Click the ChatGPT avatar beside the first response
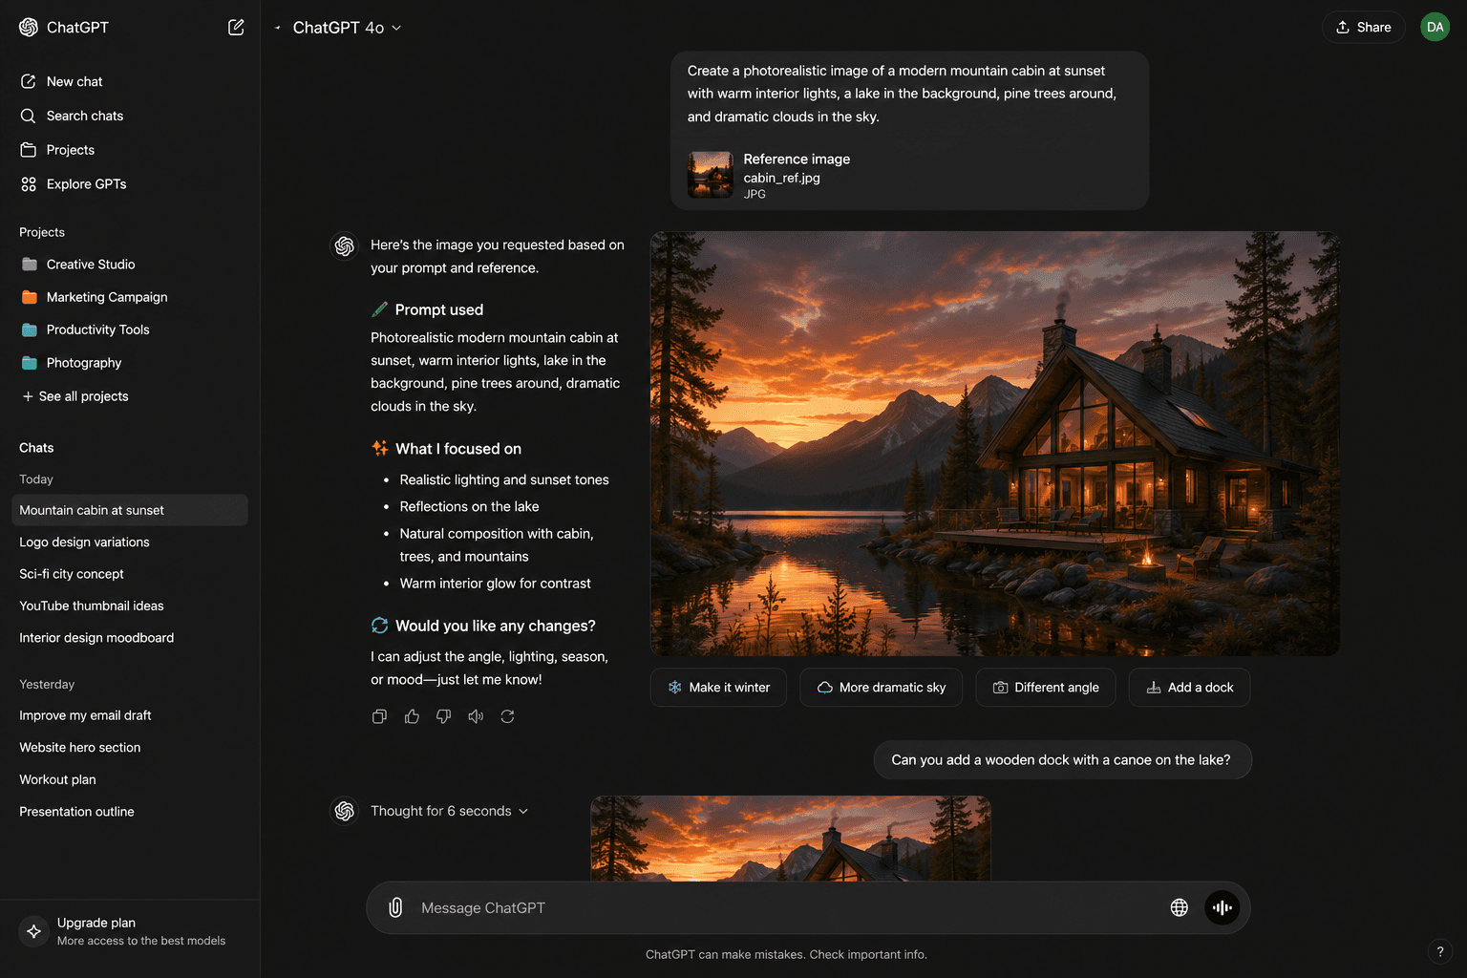The height and width of the screenshot is (978, 1467). pos(345,245)
